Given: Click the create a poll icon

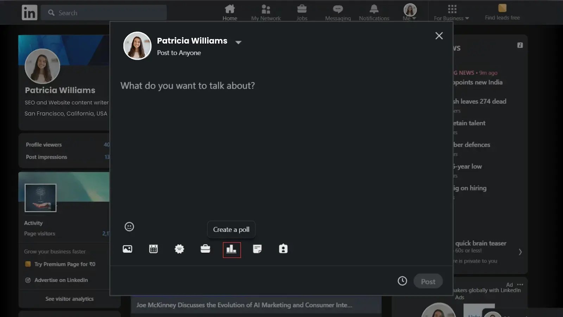Looking at the screenshot, I should (x=232, y=250).
